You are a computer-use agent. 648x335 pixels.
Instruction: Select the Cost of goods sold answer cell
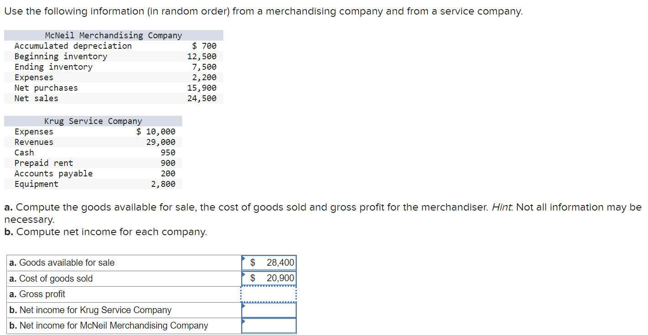(269, 278)
